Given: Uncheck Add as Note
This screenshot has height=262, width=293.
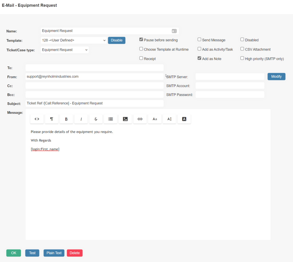Looking at the screenshot, I should tap(199, 58).
